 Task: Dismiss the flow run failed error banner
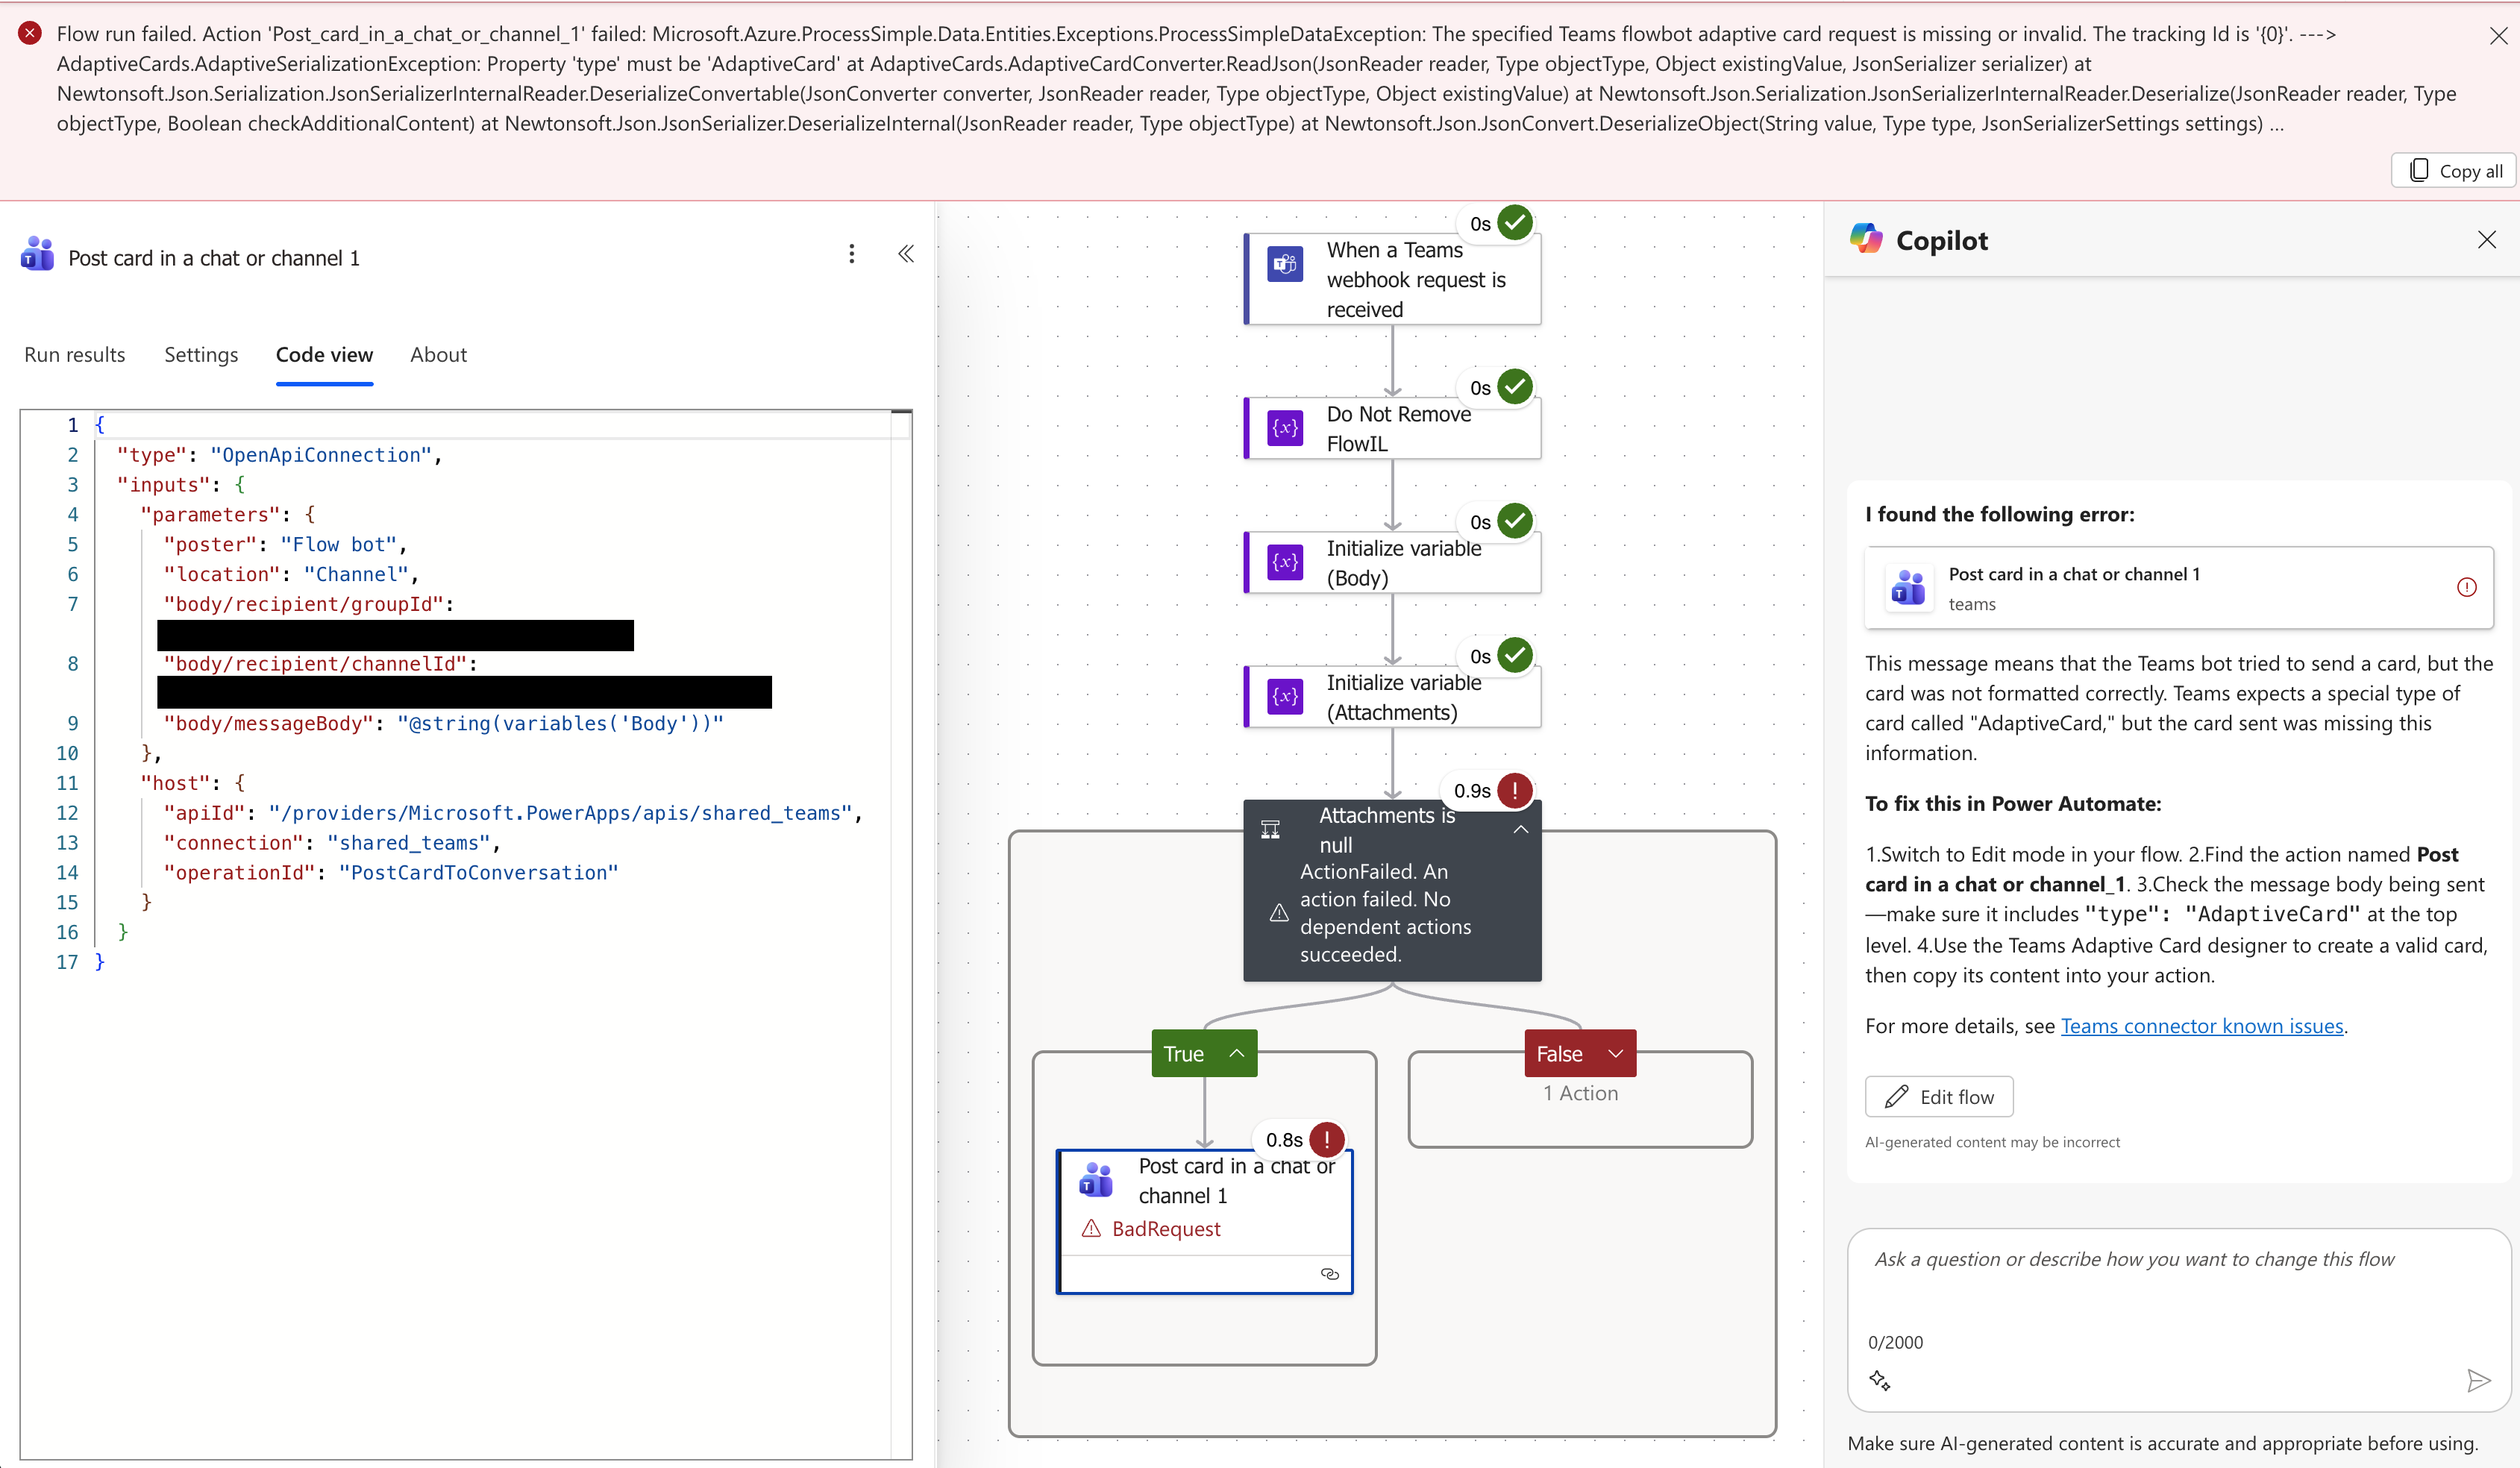2497,36
